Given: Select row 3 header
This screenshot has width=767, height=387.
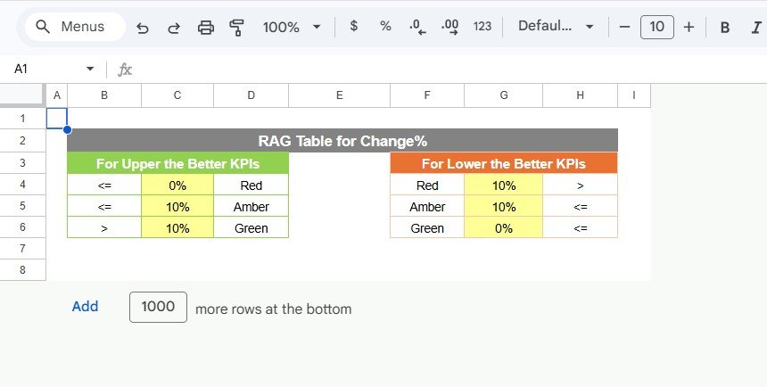Looking at the screenshot, I should (x=22, y=163).
